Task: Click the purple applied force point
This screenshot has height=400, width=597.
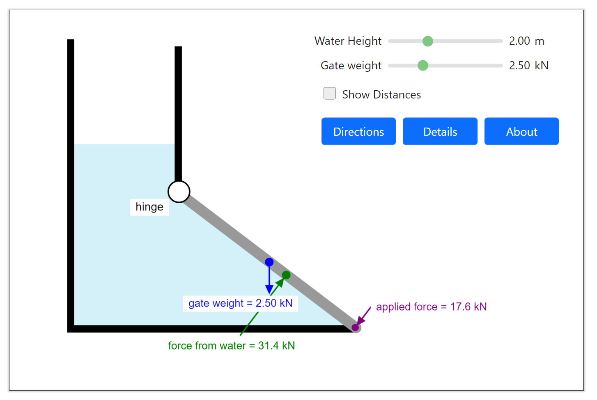Action: click(x=355, y=327)
